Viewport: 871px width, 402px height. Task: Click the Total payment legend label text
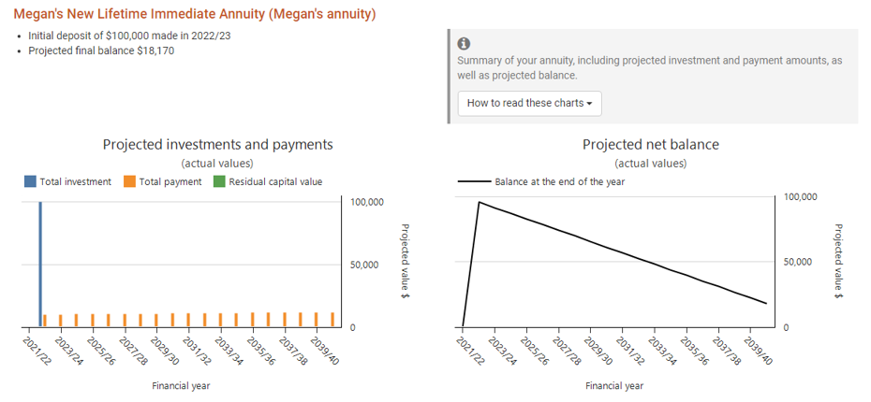pos(170,181)
